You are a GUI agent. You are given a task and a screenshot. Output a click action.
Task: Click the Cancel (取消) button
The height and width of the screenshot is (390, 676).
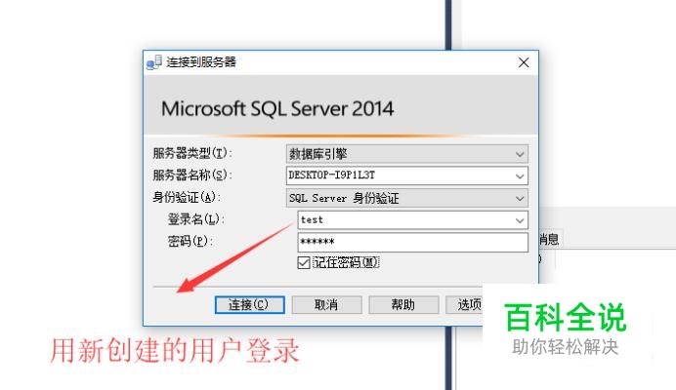[326, 305]
